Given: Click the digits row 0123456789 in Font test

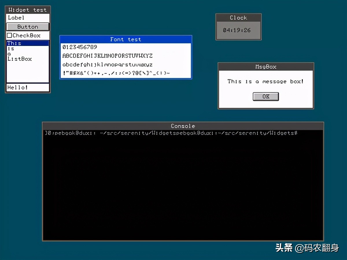Looking at the screenshot, I should pyautogui.click(x=80, y=47).
